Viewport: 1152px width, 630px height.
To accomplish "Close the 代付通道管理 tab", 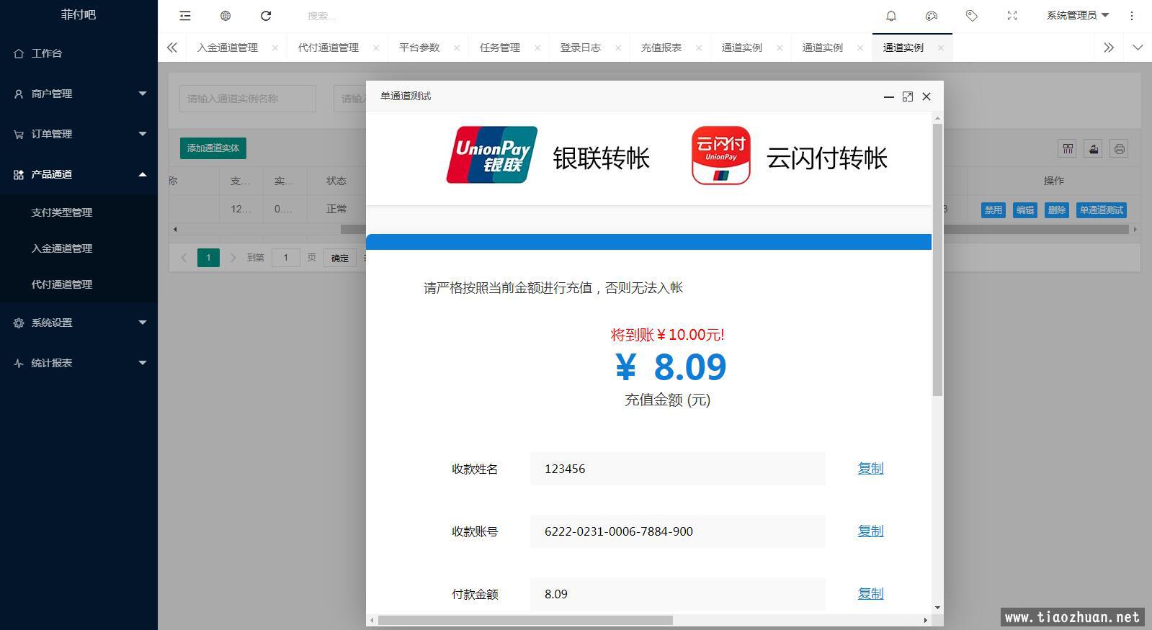I will (x=376, y=48).
